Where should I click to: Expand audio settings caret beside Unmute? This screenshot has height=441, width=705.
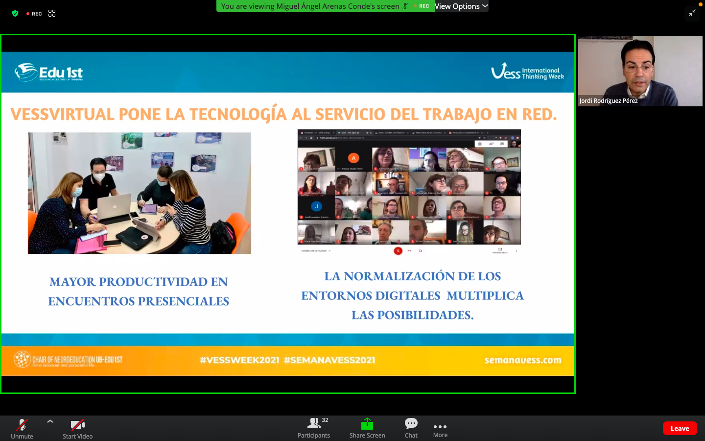click(x=50, y=421)
